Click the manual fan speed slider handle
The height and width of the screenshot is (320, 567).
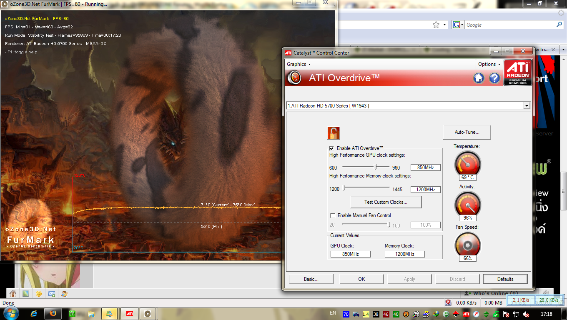coord(389,225)
